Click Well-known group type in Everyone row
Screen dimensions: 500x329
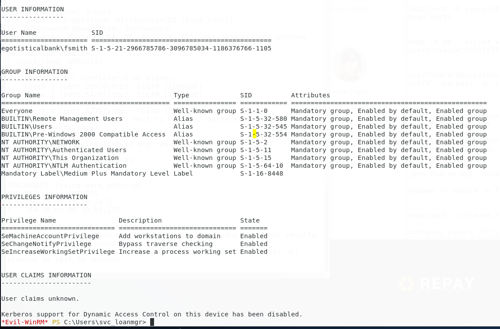(x=205, y=111)
